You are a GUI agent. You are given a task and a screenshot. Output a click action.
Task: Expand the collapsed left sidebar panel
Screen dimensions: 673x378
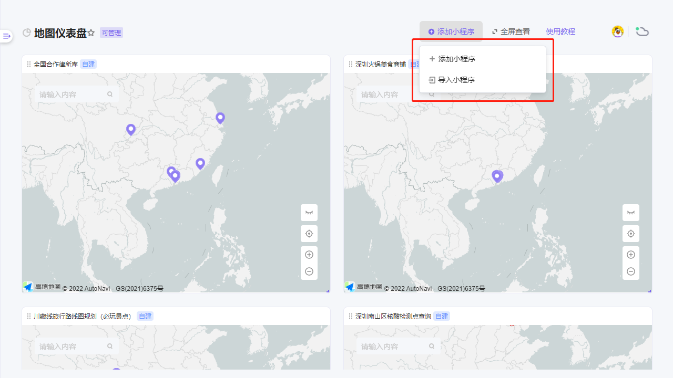[x=6, y=36]
